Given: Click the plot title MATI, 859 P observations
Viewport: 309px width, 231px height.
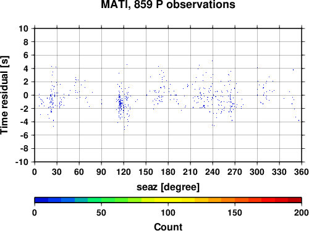Looking at the screenshot, I should click(168, 4).
